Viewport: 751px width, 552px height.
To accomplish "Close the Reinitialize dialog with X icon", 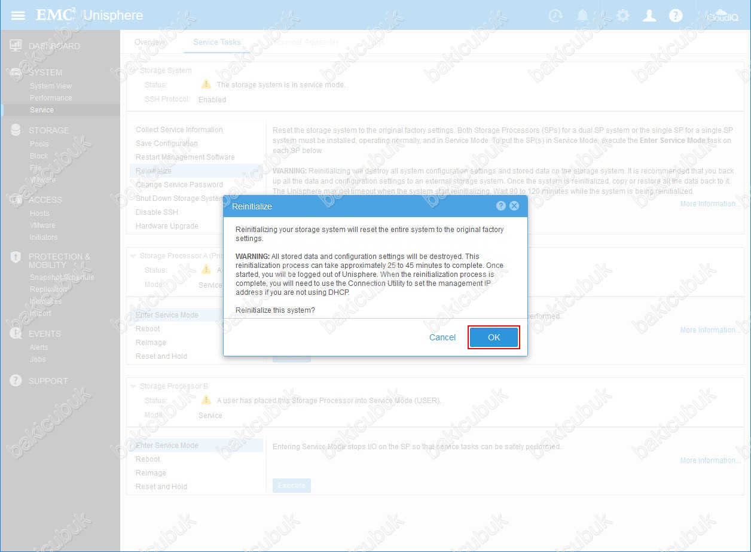I will click(x=514, y=206).
